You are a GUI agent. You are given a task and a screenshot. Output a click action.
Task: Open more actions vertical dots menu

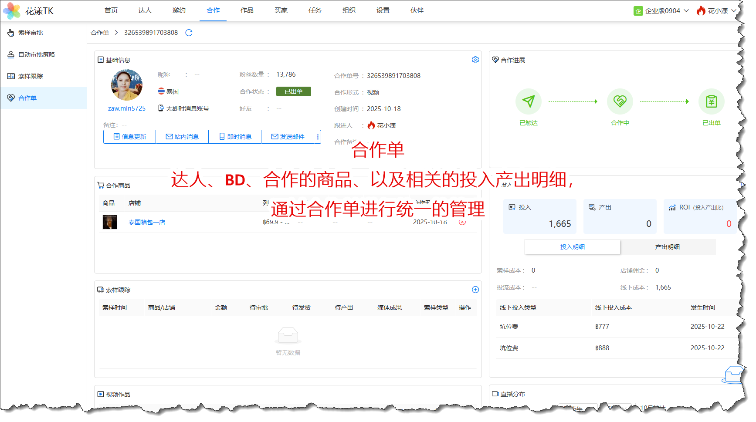tap(318, 137)
